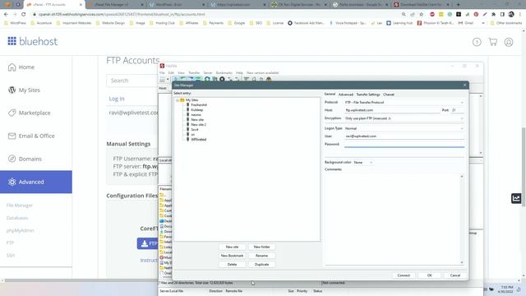Open the Logon Type dropdown
Screen dimensions: 526x296
pos(404,128)
